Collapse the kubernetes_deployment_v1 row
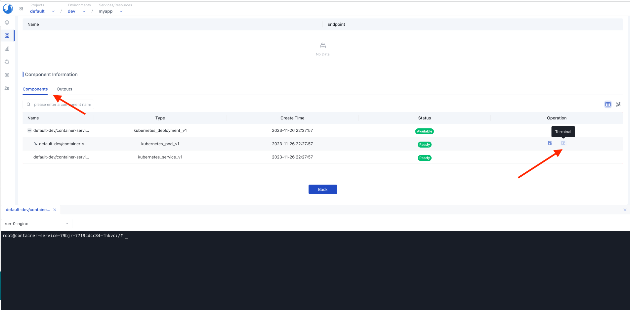 29,130
